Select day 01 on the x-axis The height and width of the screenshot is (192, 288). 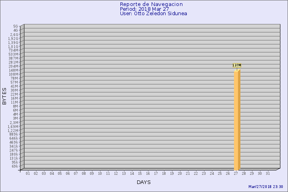(x=28, y=174)
